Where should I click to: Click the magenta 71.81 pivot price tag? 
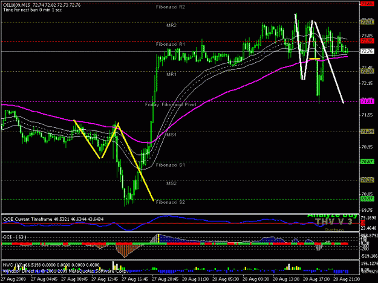point(367,101)
